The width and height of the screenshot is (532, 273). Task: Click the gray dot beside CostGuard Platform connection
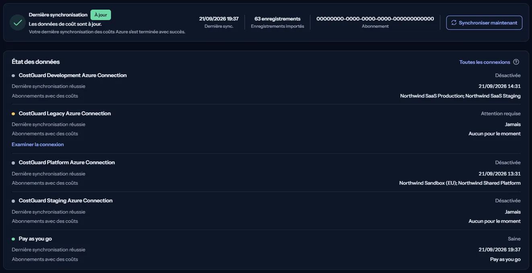[13, 163]
